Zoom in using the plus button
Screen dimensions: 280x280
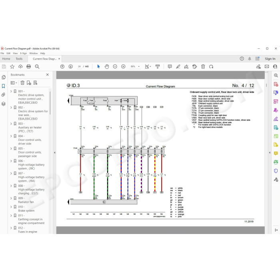(x=123, y=66)
